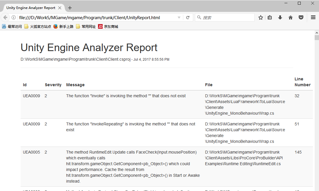Click the message about function "Invoke"
The image size is (319, 191).
point(126,96)
